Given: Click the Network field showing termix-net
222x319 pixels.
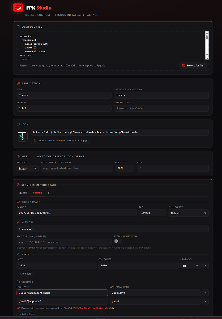Looking at the screenshot, I should tap(113, 229).
